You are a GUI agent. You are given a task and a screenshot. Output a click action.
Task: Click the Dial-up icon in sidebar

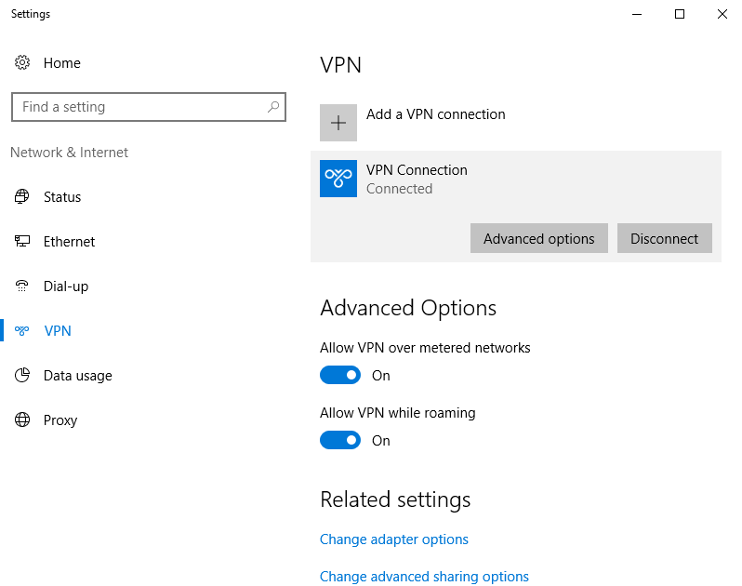(x=22, y=286)
